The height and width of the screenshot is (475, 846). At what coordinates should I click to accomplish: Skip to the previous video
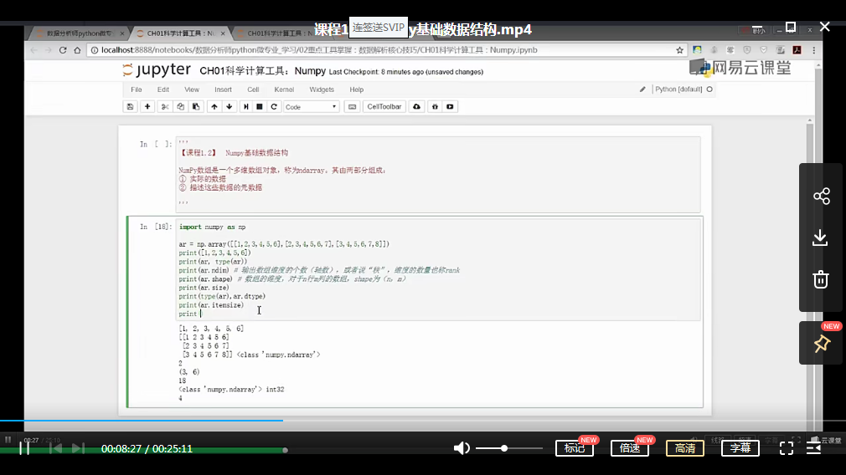click(55, 448)
